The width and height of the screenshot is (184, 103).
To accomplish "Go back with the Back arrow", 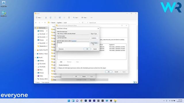I will [36, 23].
